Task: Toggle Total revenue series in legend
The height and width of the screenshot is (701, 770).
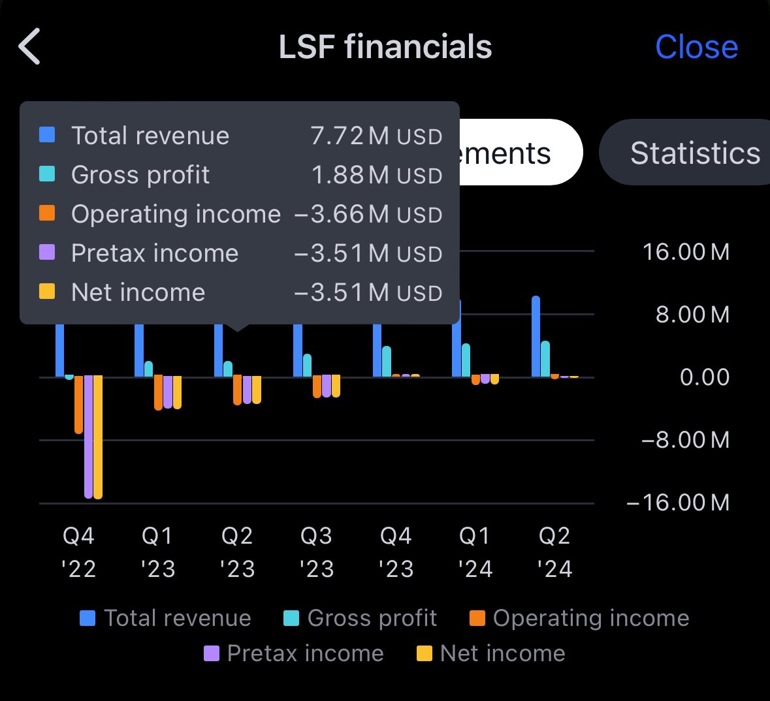Action: coord(165,618)
